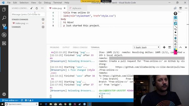This screenshot has width=189, height=106.
Task: Open editor more actions ellipsis menu
Action: (x=186, y=8)
